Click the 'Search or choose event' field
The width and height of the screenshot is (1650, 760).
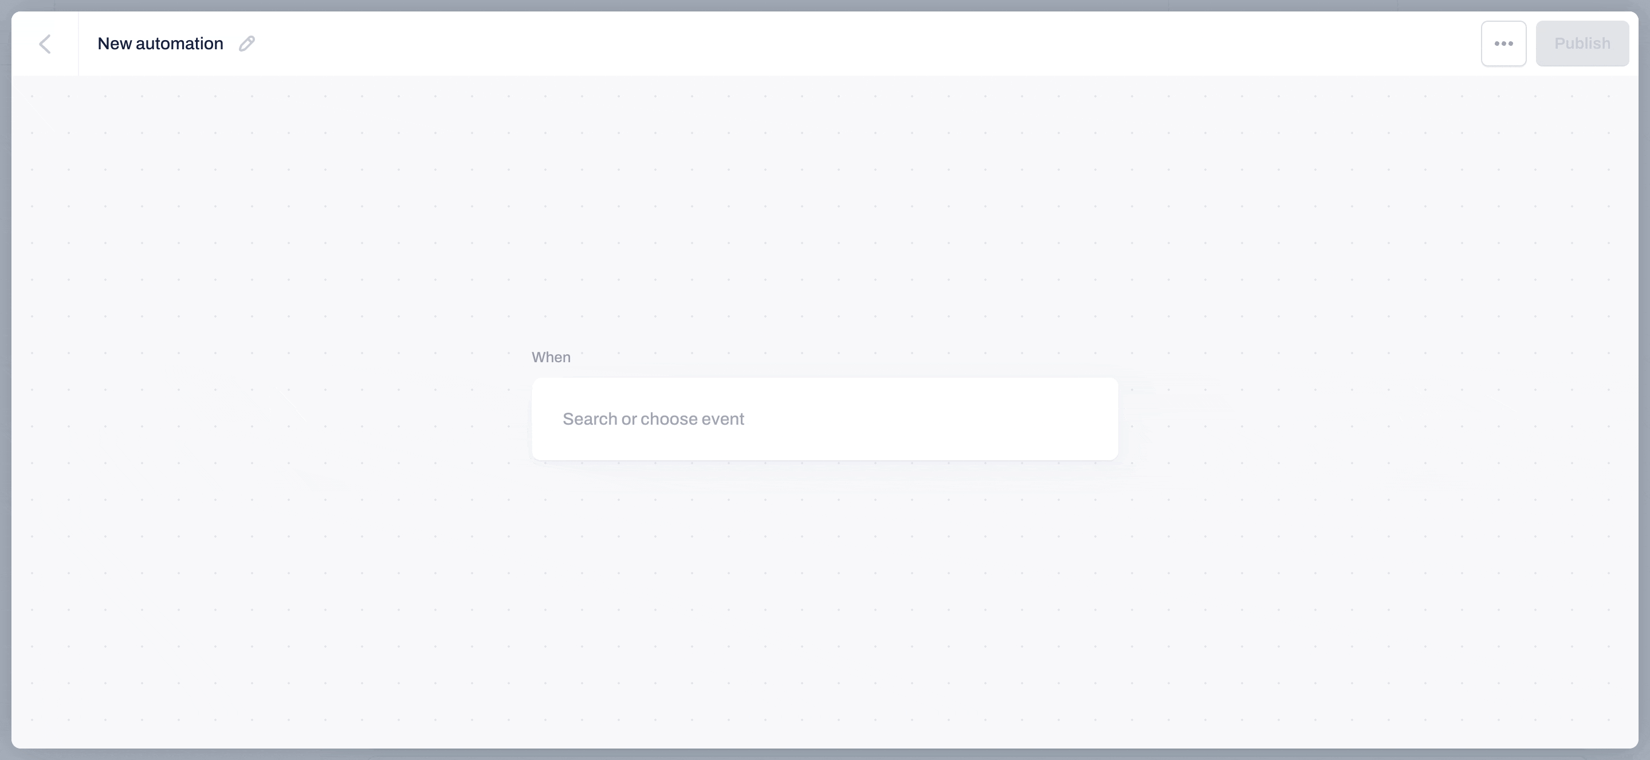pos(824,418)
